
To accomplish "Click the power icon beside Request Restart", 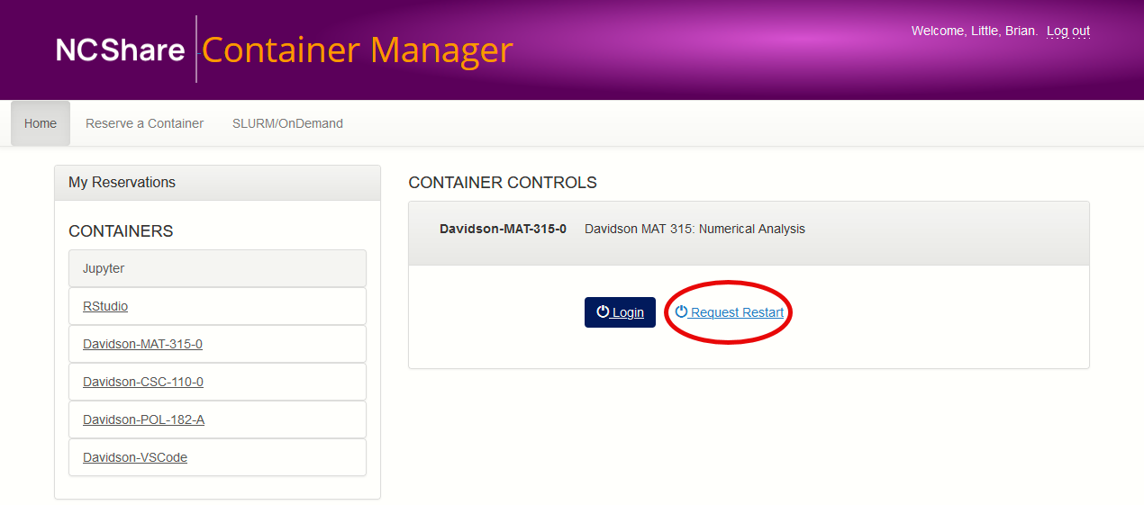I will tap(681, 311).
